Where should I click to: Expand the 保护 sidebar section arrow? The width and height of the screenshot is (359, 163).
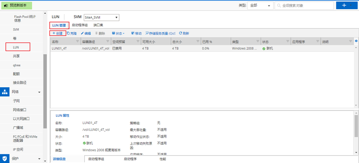click(x=39, y=159)
